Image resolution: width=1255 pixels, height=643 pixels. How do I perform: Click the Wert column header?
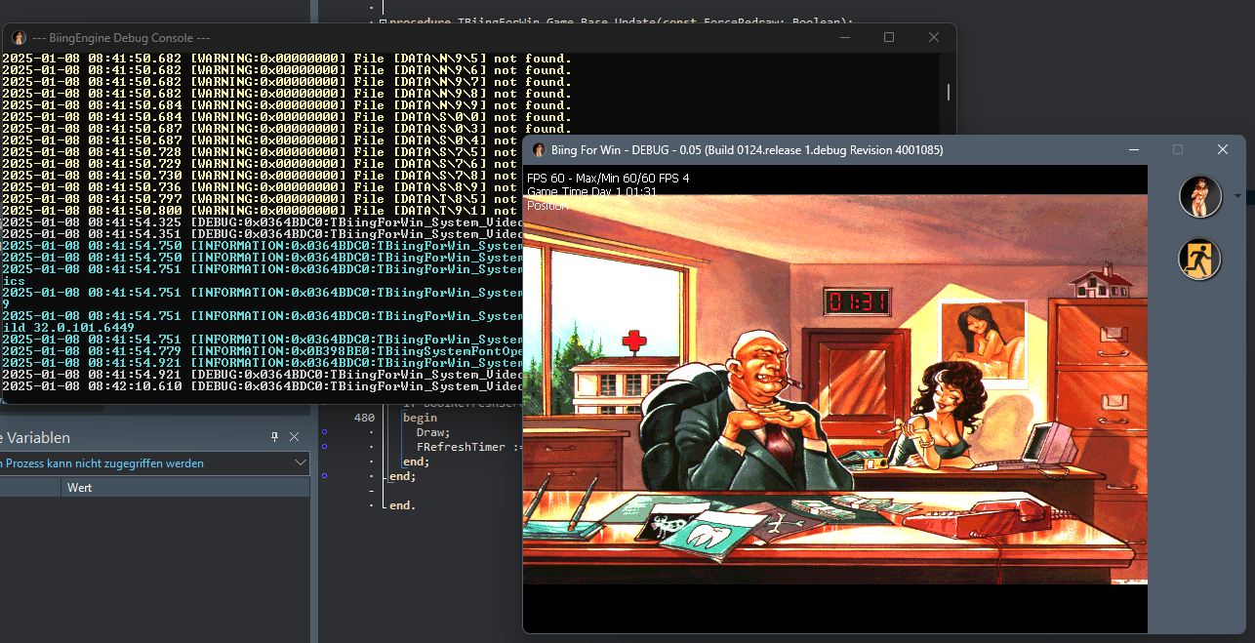tap(80, 487)
